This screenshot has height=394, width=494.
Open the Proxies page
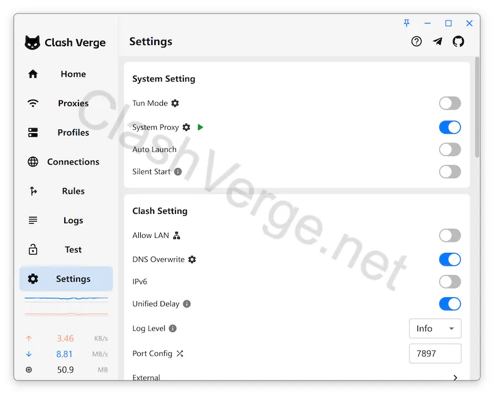click(x=66, y=103)
